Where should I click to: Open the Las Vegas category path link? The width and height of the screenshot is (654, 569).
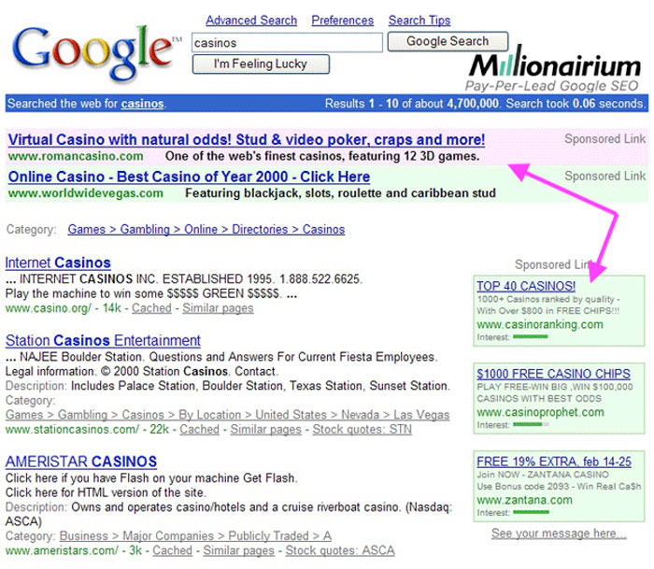click(x=421, y=415)
